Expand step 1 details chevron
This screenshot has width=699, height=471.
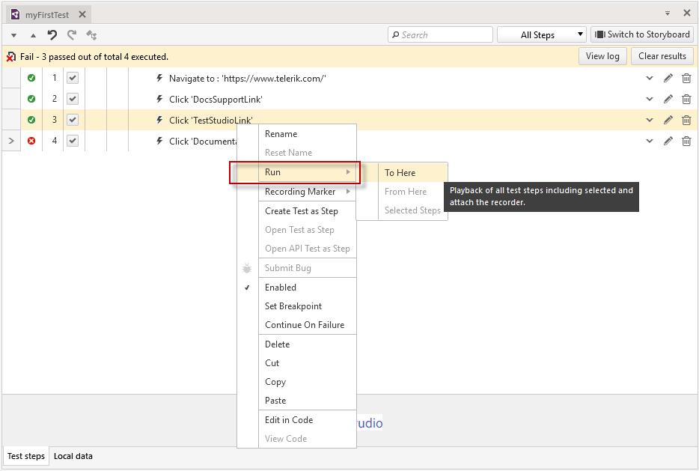pos(650,78)
